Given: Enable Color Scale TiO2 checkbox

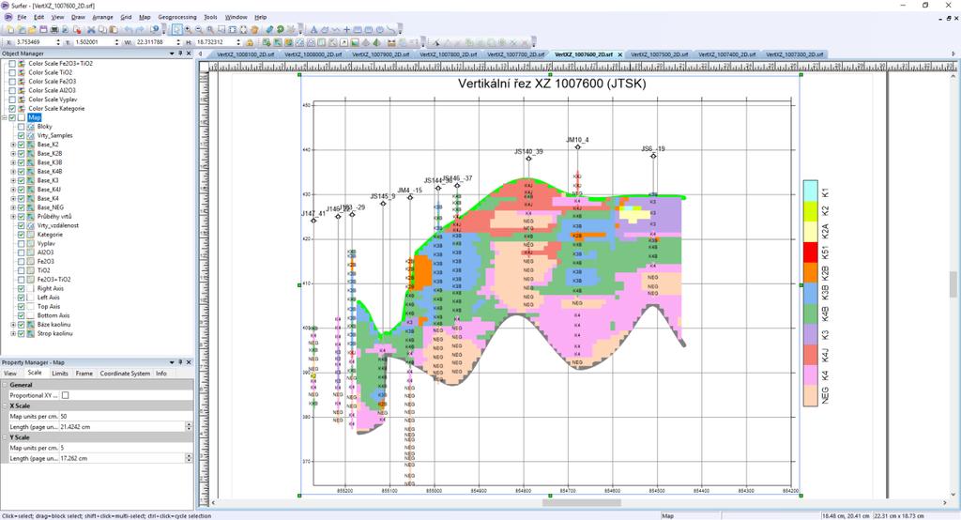Looking at the screenshot, I should [11, 72].
